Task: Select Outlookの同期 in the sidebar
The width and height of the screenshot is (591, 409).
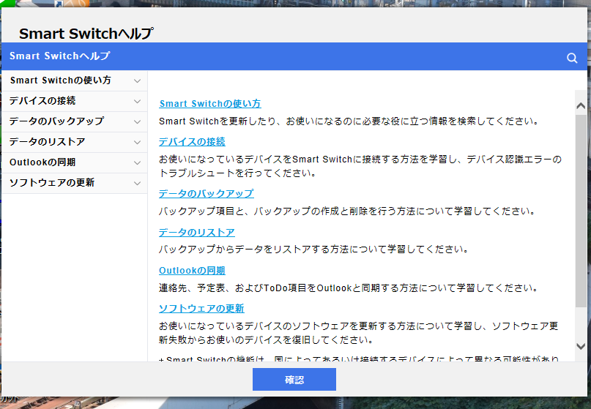Action: click(75, 162)
